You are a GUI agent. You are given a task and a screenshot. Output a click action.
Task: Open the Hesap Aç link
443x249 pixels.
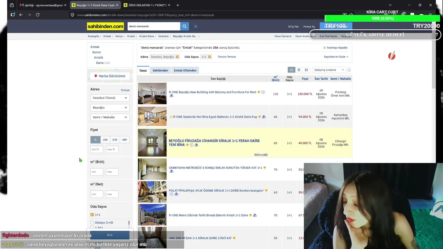click(309, 27)
